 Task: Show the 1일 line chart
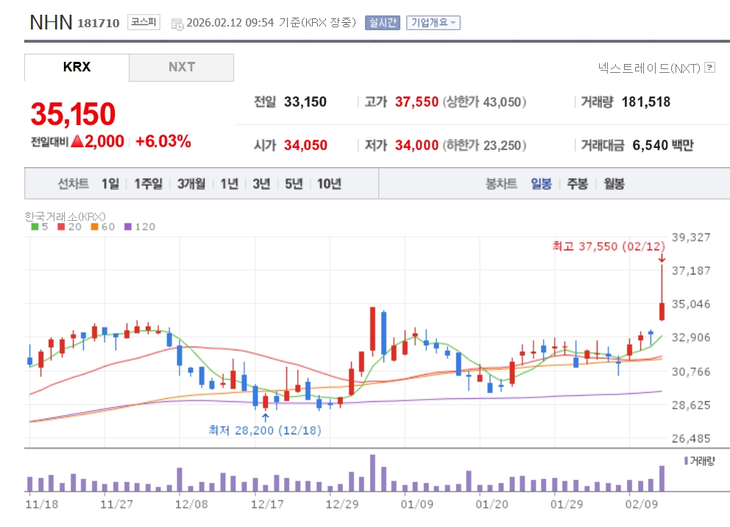(x=110, y=184)
